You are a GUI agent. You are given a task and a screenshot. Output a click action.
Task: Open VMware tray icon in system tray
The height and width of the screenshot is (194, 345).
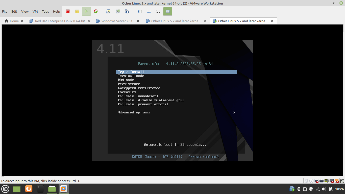pos(292,189)
